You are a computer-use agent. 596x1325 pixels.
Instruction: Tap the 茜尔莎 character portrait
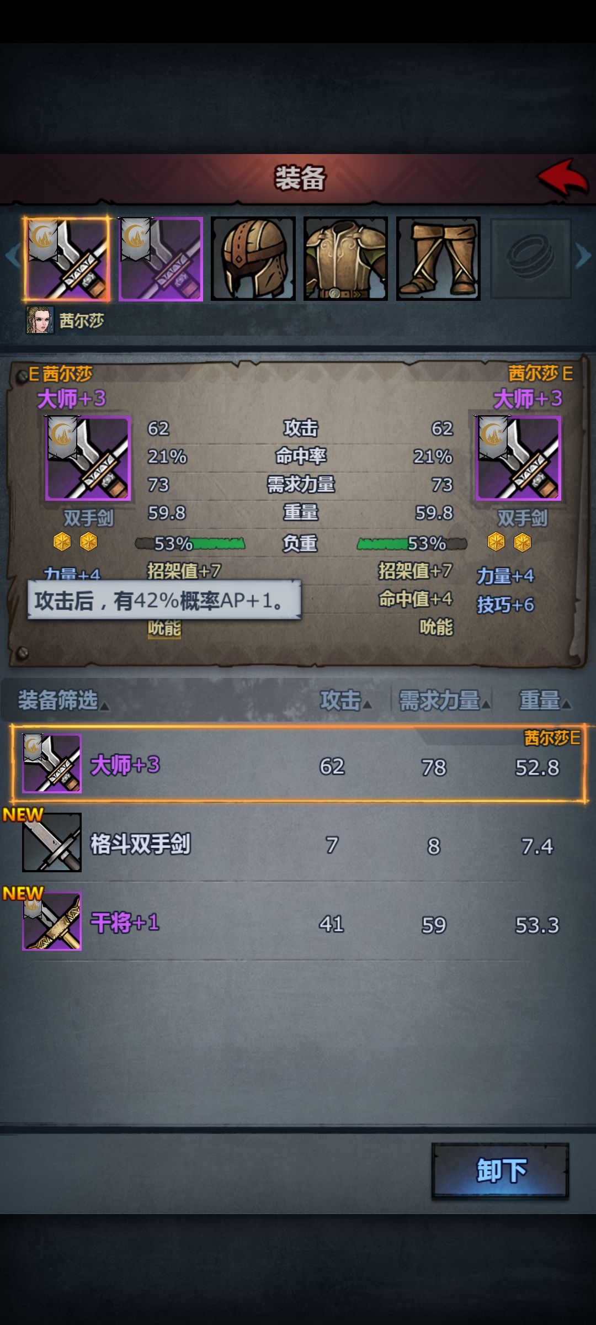[x=40, y=320]
